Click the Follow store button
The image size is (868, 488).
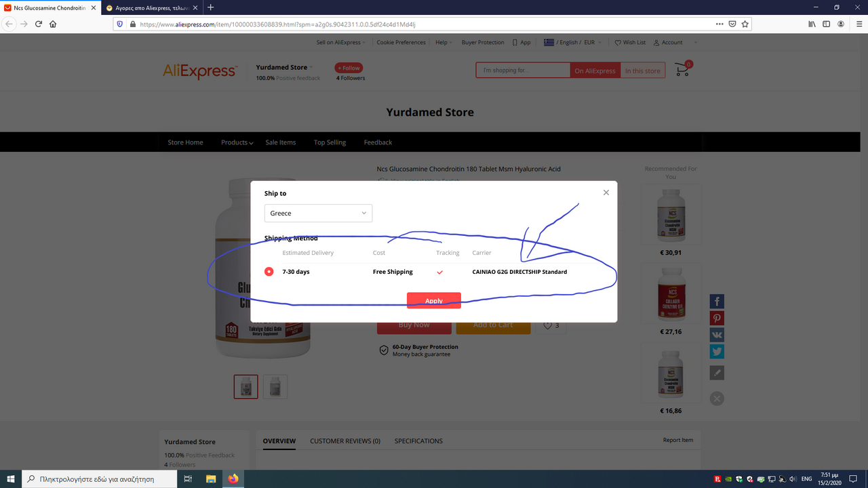coord(349,68)
